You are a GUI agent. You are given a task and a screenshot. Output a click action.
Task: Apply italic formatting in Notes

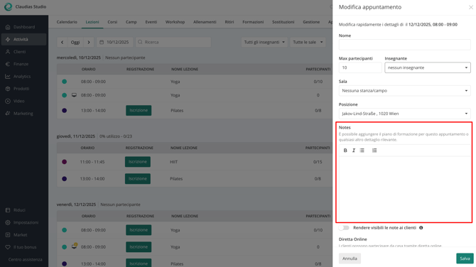tap(354, 151)
